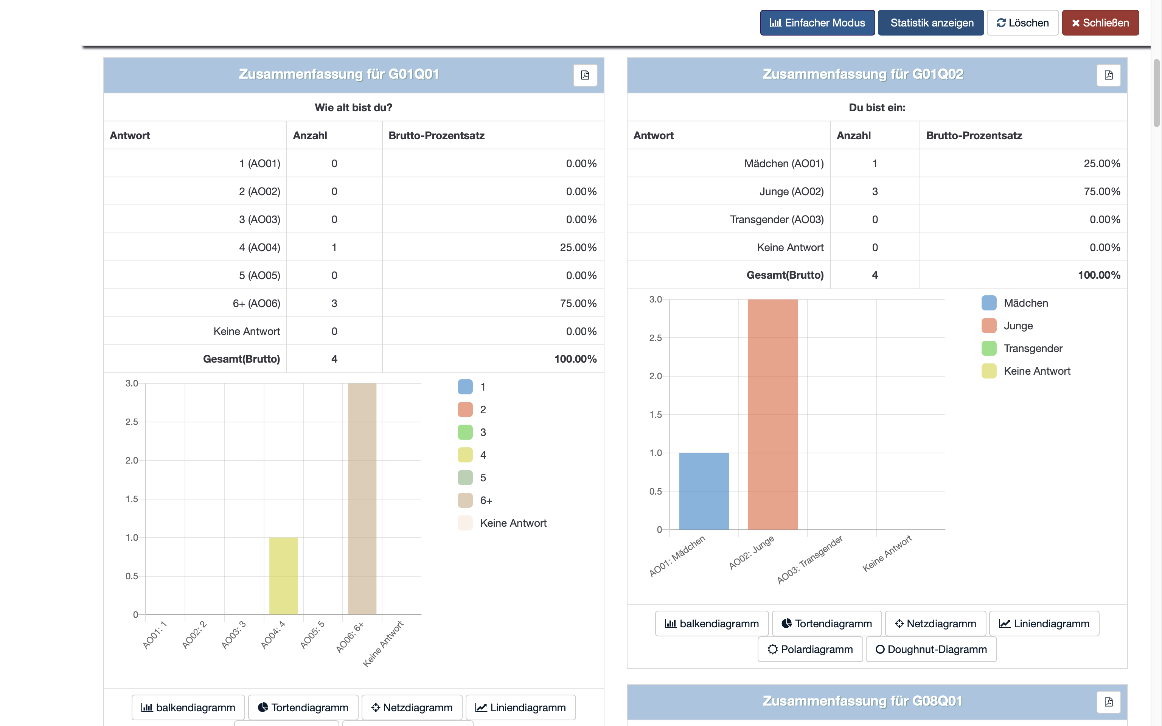Click Einfacher Modus button
This screenshot has height=726, width=1162.
point(817,23)
